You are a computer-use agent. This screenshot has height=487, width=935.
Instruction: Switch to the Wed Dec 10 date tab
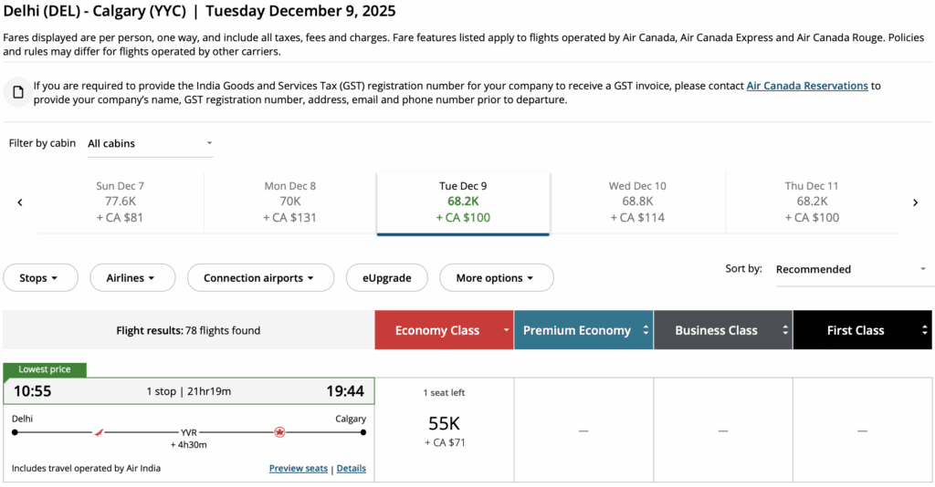[637, 202]
